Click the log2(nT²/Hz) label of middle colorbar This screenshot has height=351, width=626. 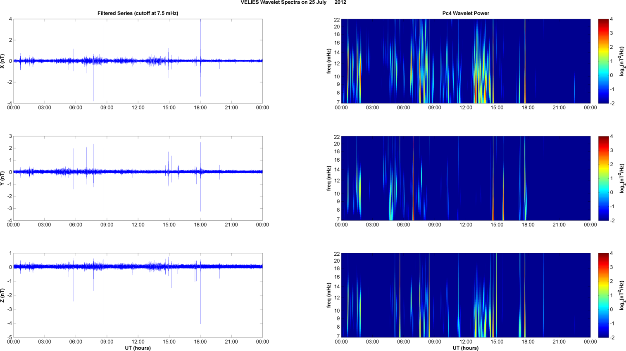(621, 178)
